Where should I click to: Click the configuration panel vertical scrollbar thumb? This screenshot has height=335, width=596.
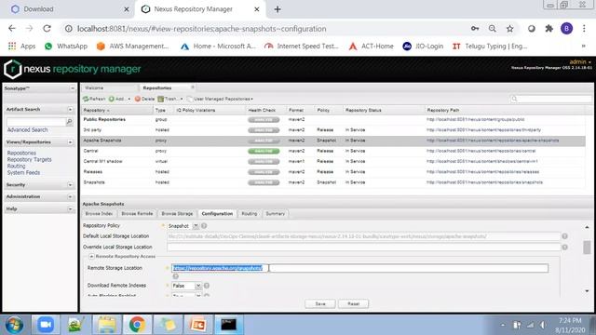(587, 248)
